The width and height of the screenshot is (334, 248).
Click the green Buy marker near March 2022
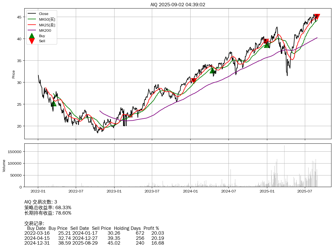(x=53, y=104)
